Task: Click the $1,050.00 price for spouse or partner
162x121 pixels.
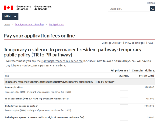Action: (x=149, y=106)
